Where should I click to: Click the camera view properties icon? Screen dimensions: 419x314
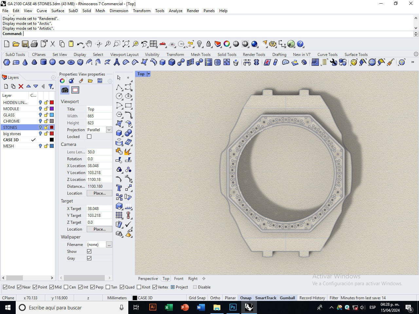pos(65,90)
